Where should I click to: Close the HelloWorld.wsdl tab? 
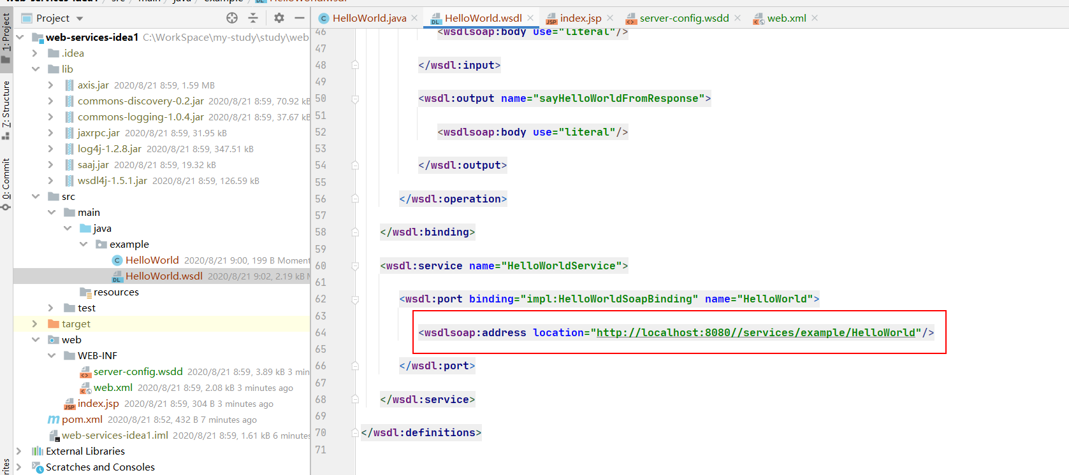tap(530, 18)
